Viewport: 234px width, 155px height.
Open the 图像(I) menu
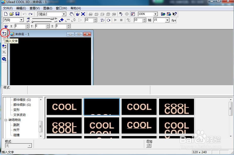48,8
